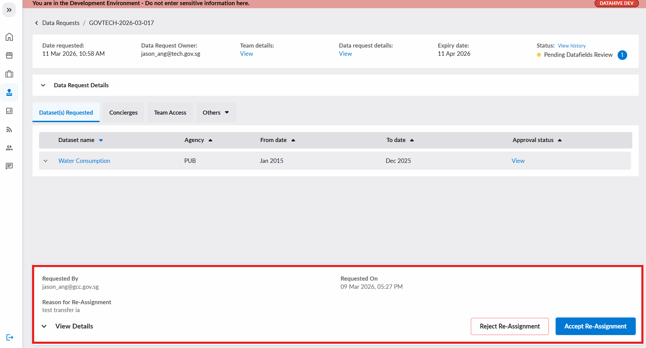Click the logout icon in sidebar
This screenshot has height=348, width=646.
click(10, 337)
